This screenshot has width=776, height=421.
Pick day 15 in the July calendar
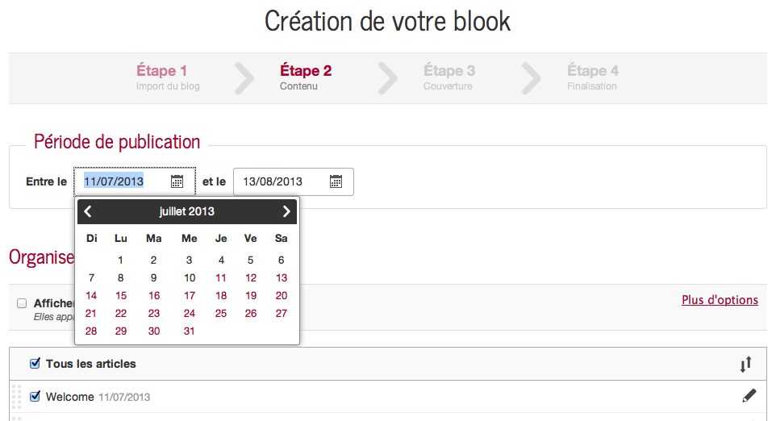pyautogui.click(x=121, y=296)
